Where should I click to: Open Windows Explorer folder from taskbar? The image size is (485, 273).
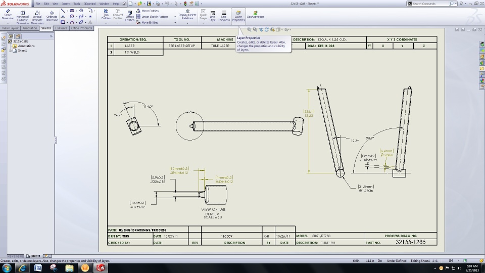pyautogui.click(x=69, y=268)
